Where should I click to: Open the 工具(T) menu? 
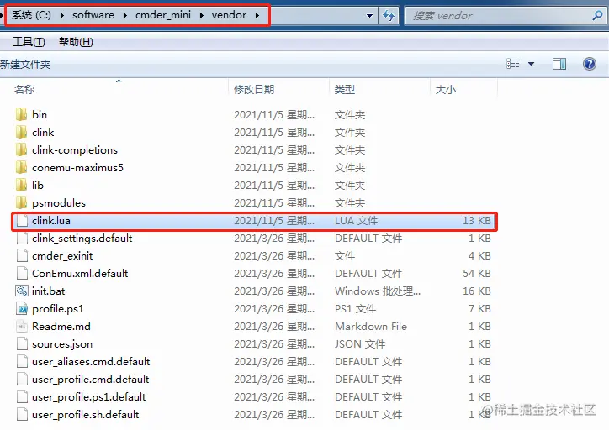pyautogui.click(x=29, y=41)
